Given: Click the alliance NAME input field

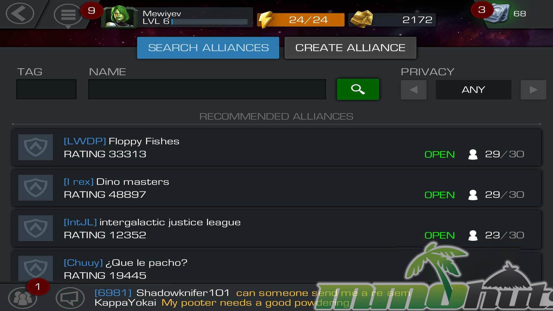Looking at the screenshot, I should click(207, 89).
